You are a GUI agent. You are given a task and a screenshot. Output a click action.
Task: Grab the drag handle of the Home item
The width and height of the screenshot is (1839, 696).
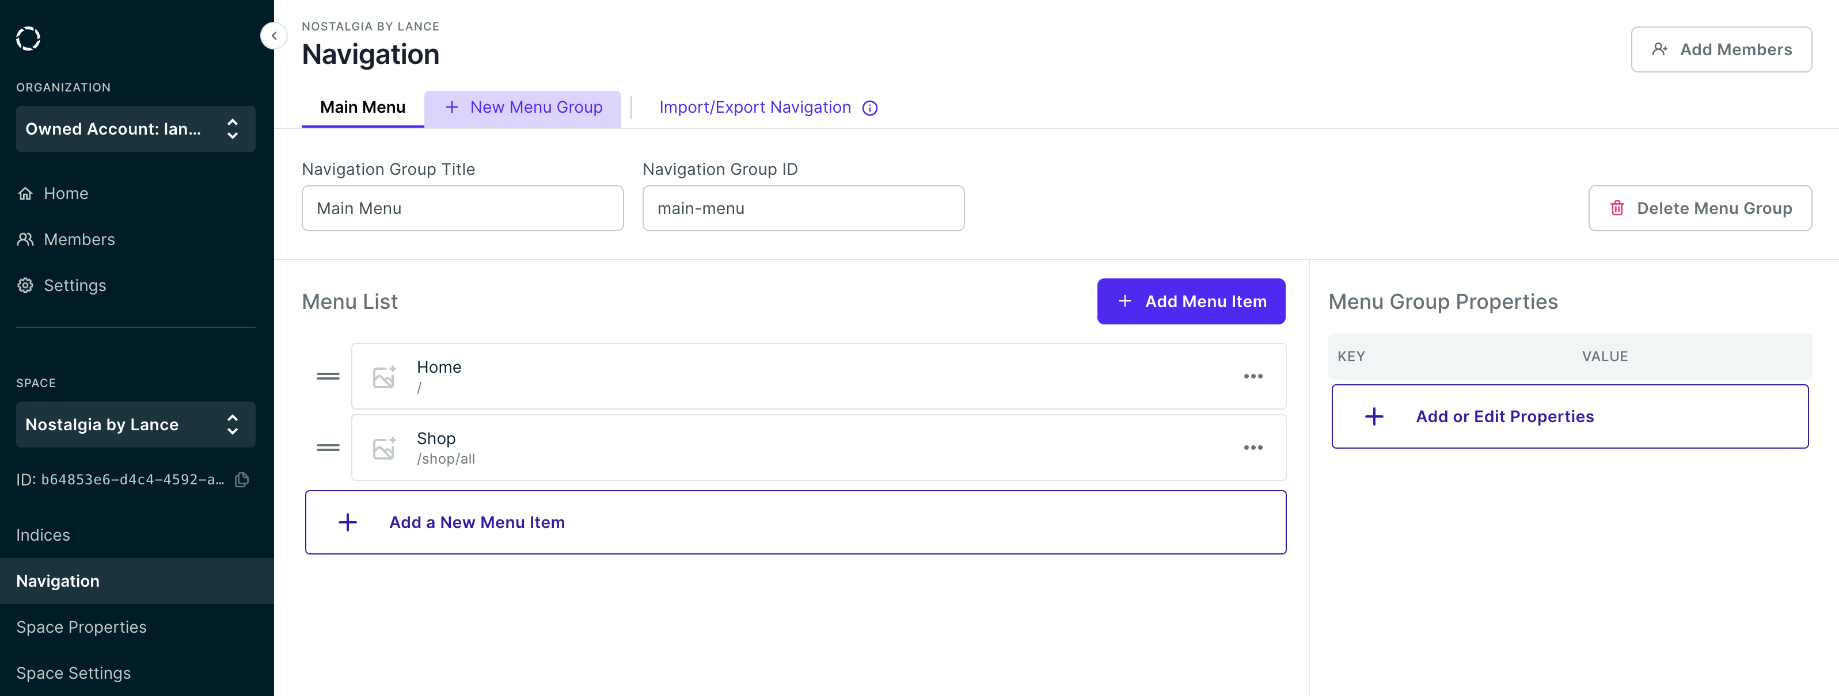click(328, 376)
